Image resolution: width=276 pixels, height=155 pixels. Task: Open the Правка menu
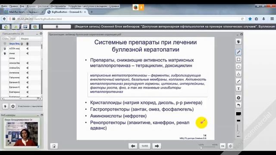(x=13, y=6)
